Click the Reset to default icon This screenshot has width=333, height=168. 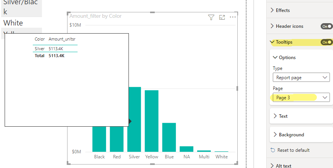(273, 150)
